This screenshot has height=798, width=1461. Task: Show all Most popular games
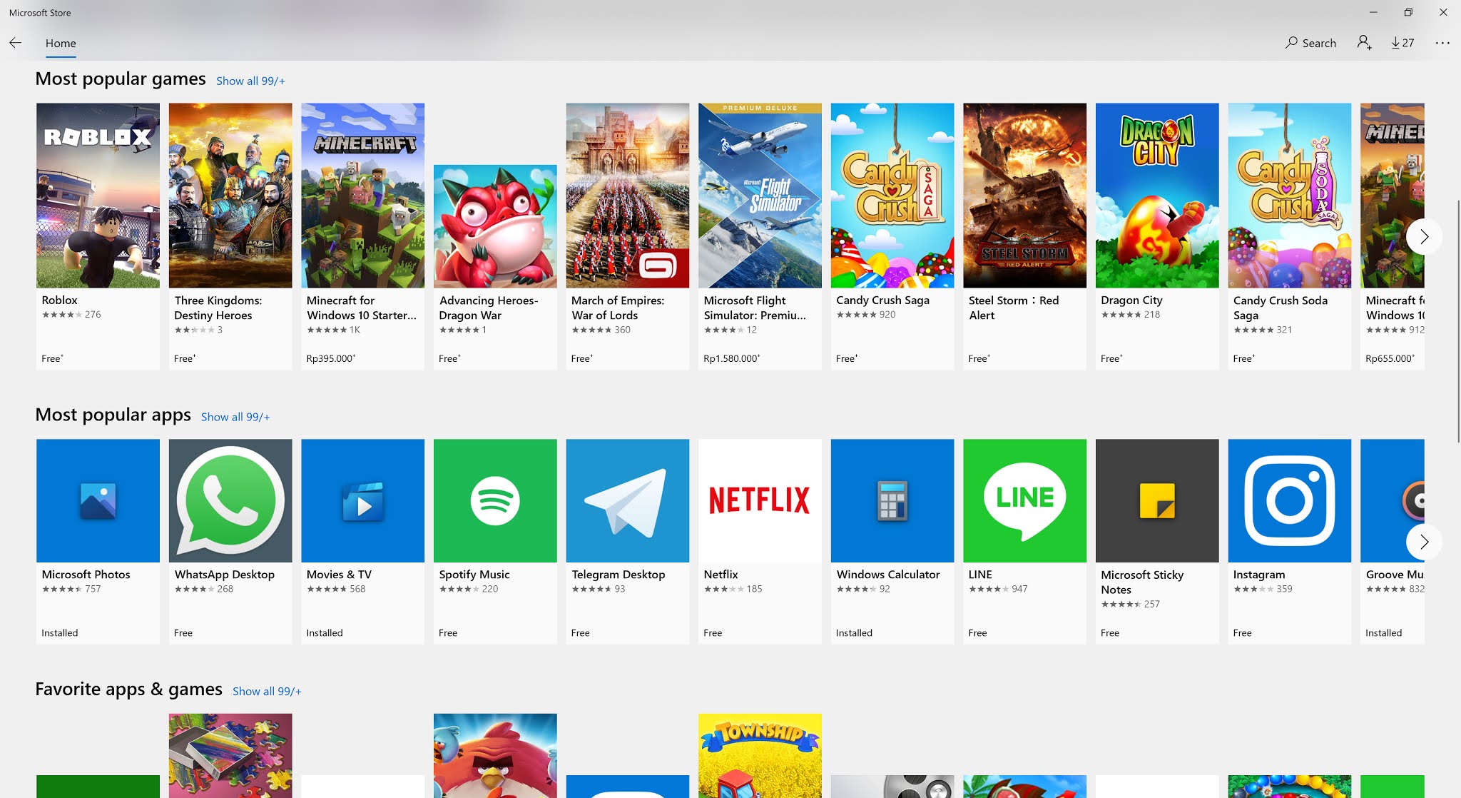250,81
